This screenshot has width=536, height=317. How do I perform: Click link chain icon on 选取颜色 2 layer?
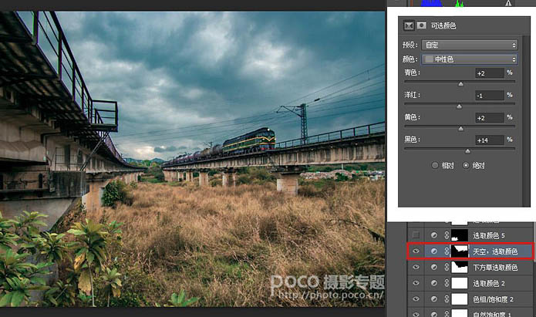coord(447,283)
